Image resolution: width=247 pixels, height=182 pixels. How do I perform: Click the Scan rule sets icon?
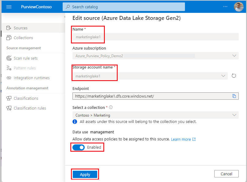[9, 58]
